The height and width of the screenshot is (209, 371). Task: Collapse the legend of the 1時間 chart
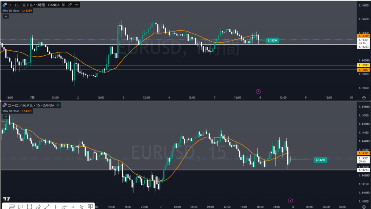(x=6, y=16)
